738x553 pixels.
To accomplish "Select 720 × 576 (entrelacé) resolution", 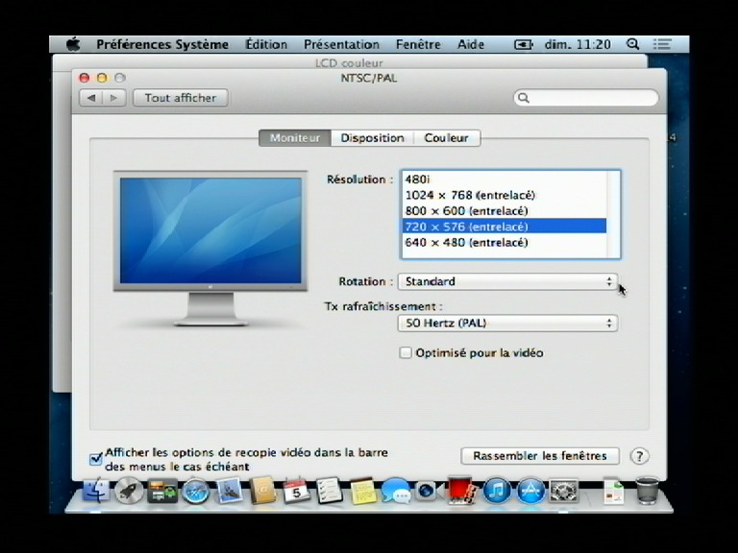I will (x=504, y=227).
